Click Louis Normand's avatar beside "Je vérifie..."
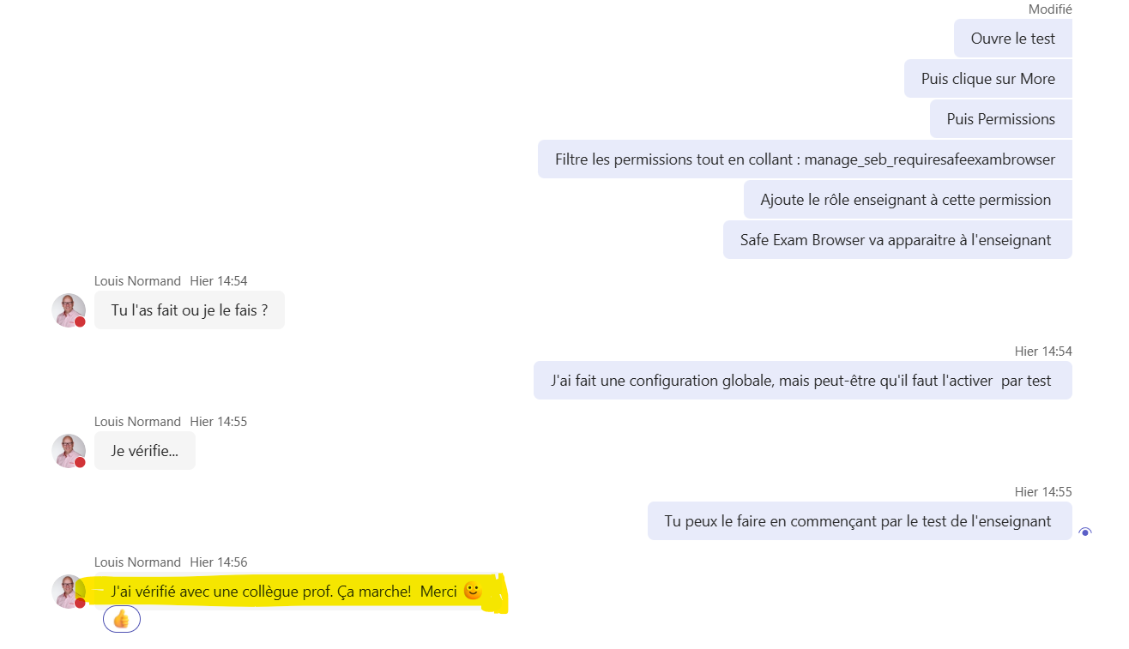 tap(69, 451)
